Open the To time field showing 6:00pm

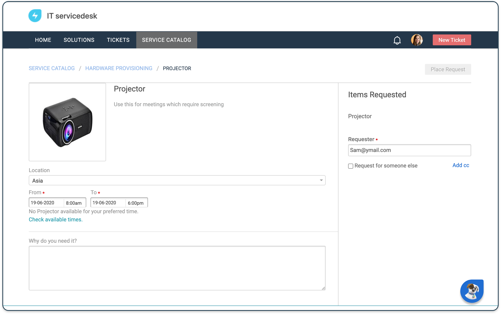click(x=136, y=202)
